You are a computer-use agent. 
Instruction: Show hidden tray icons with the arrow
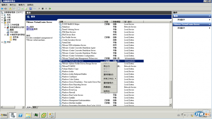pyautogui.click(x=185, y=115)
